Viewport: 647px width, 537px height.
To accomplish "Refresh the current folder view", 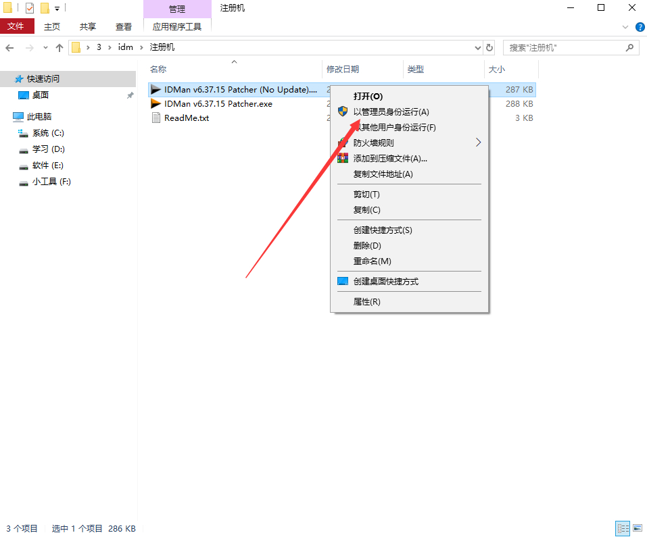I will coord(489,48).
